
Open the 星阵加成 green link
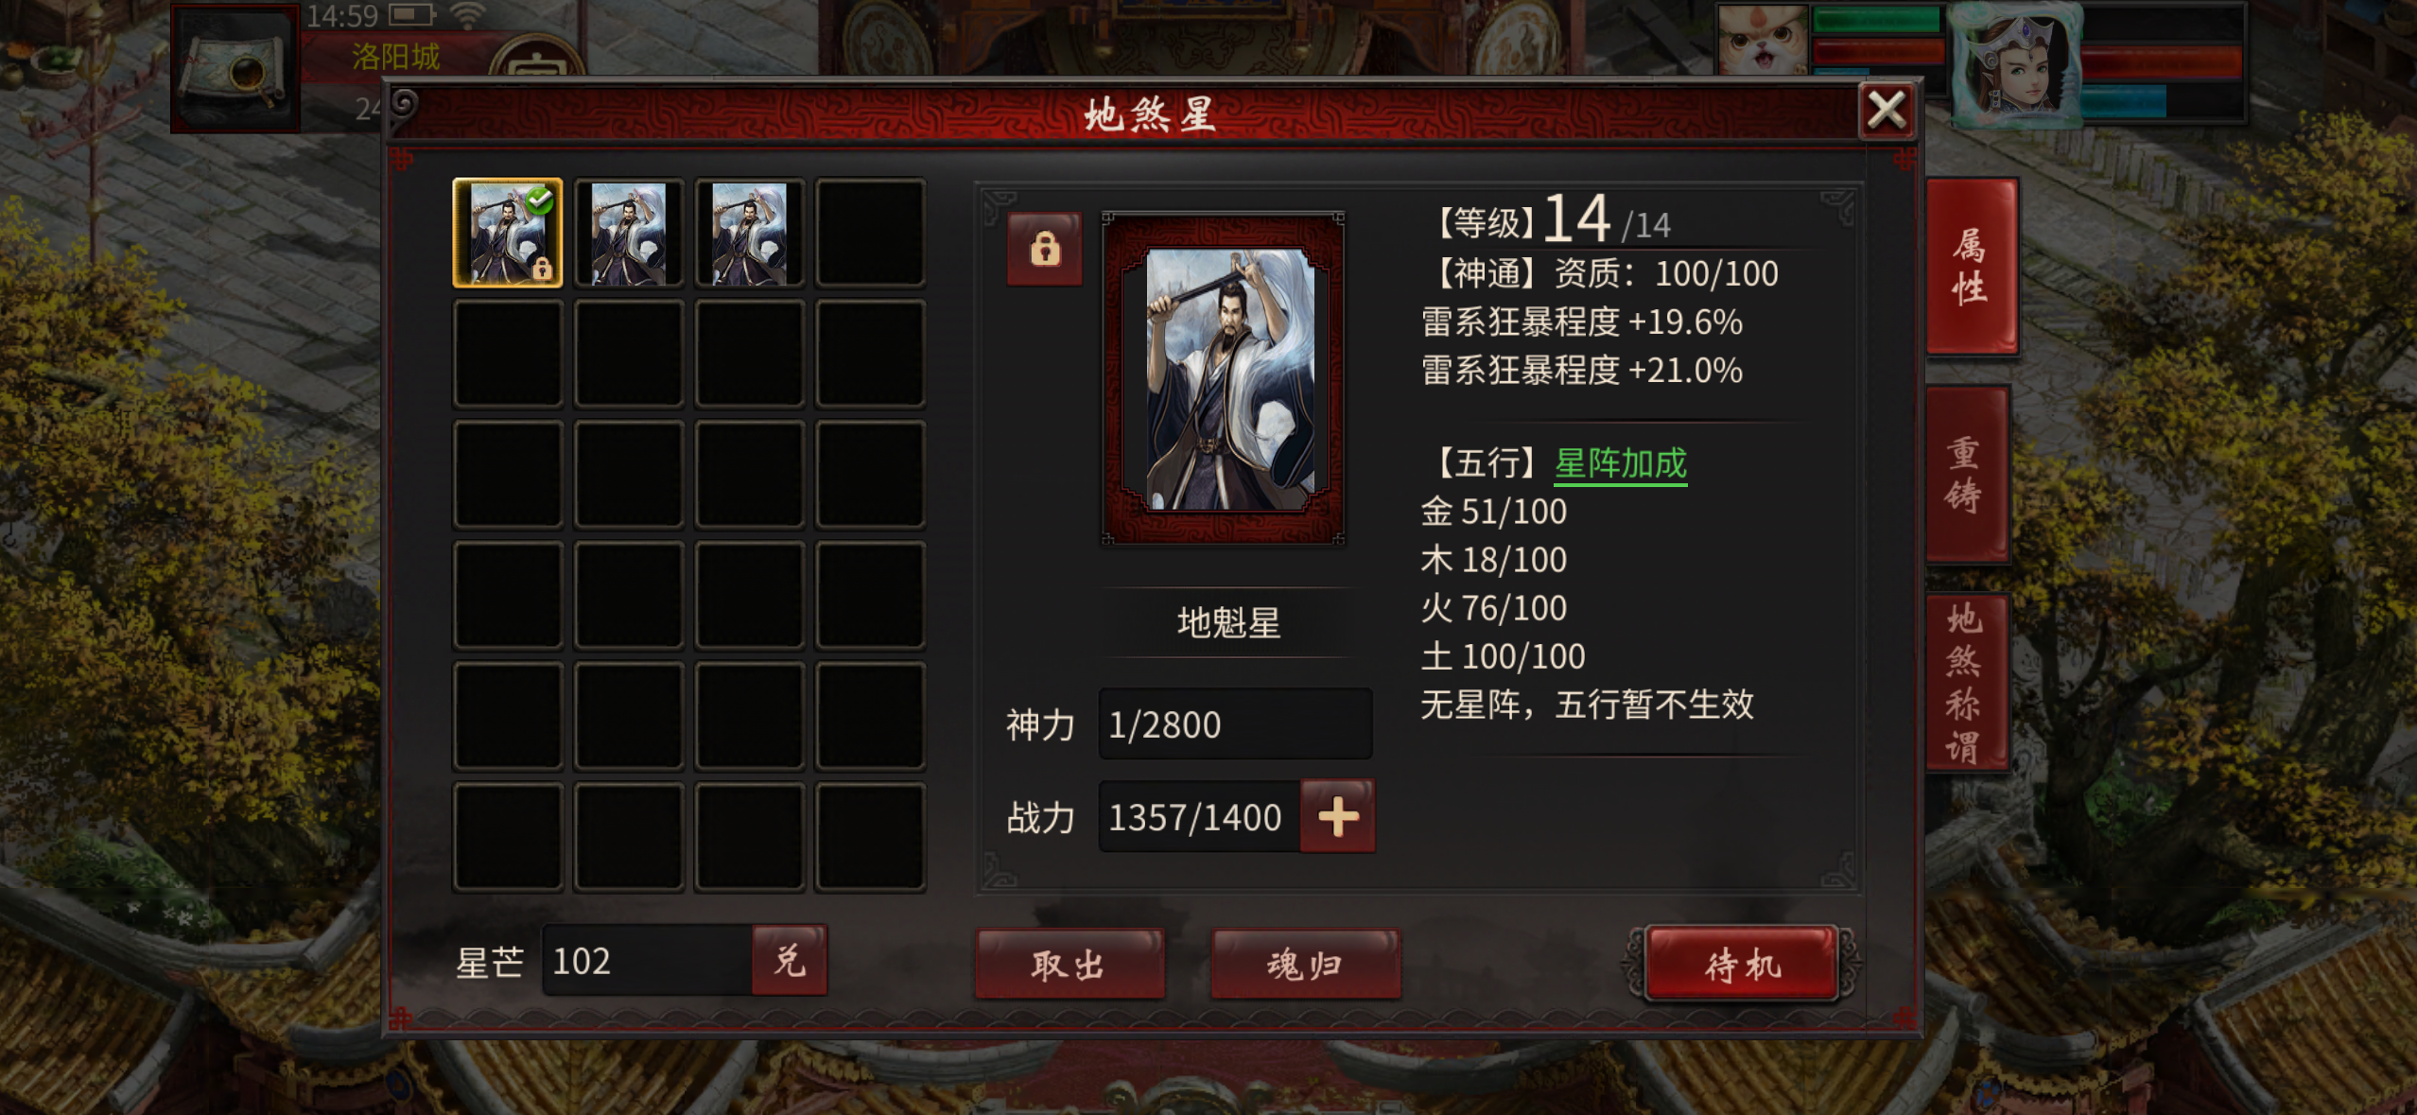coord(1621,463)
